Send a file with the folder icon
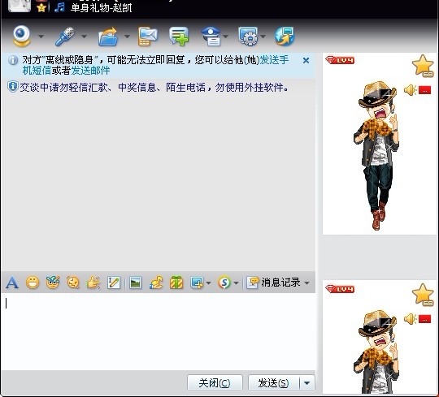This screenshot has width=439, height=397. (108, 37)
